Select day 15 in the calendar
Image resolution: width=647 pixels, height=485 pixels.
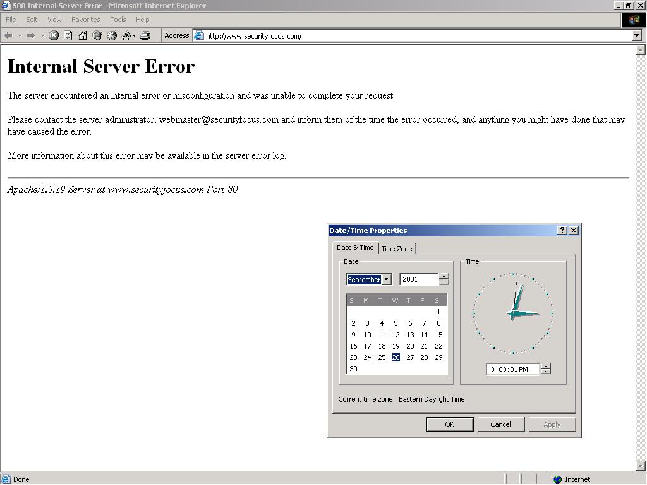pyautogui.click(x=438, y=335)
